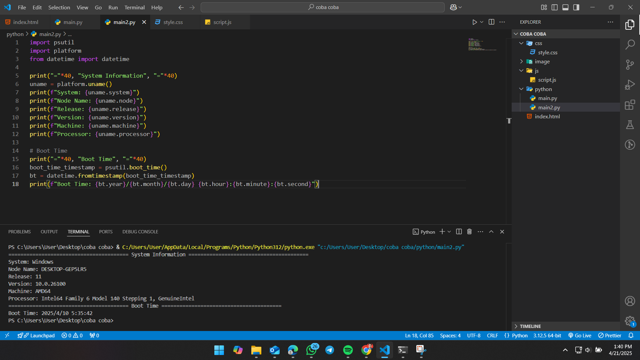Toggle the primary side bar layout button
The width and height of the screenshot is (640, 360).
tap(555, 7)
